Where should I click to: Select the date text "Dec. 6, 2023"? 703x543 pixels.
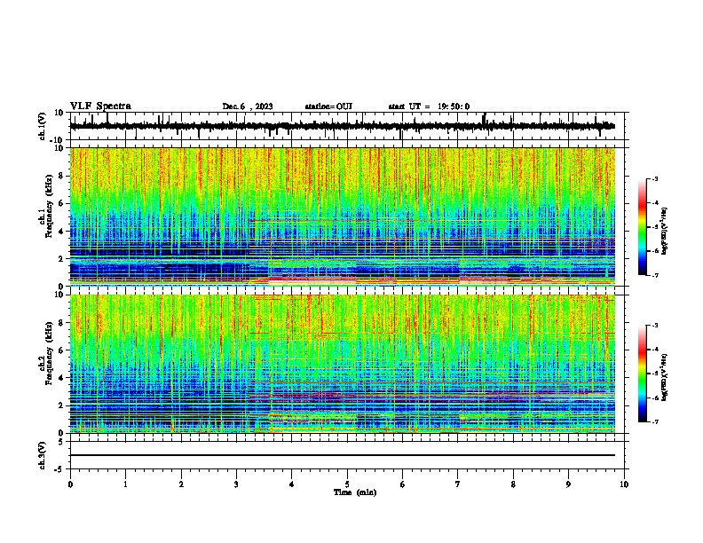(x=248, y=106)
